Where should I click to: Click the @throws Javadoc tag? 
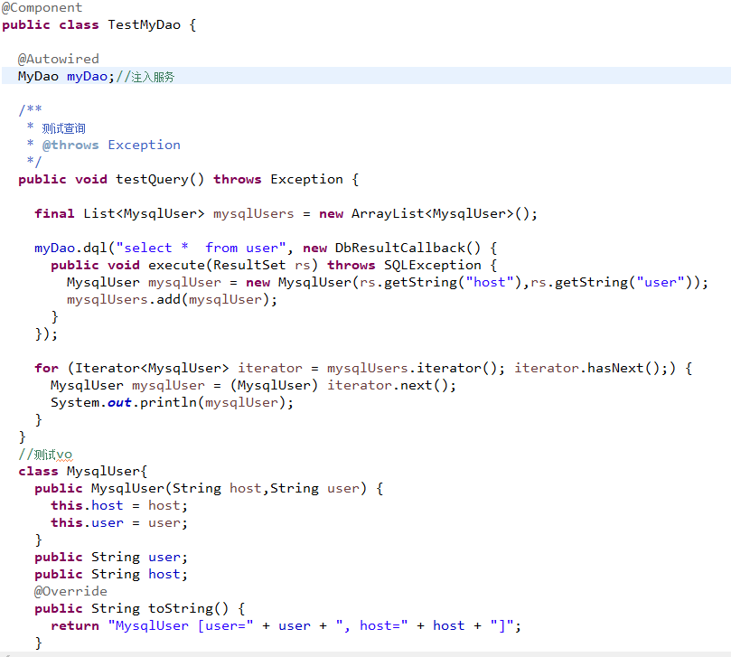point(70,145)
